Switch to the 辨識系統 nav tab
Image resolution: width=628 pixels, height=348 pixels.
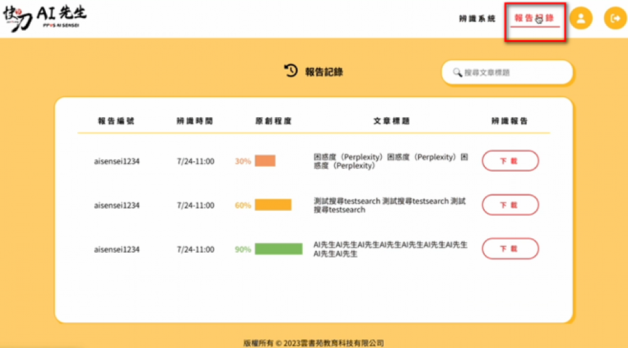point(477,19)
